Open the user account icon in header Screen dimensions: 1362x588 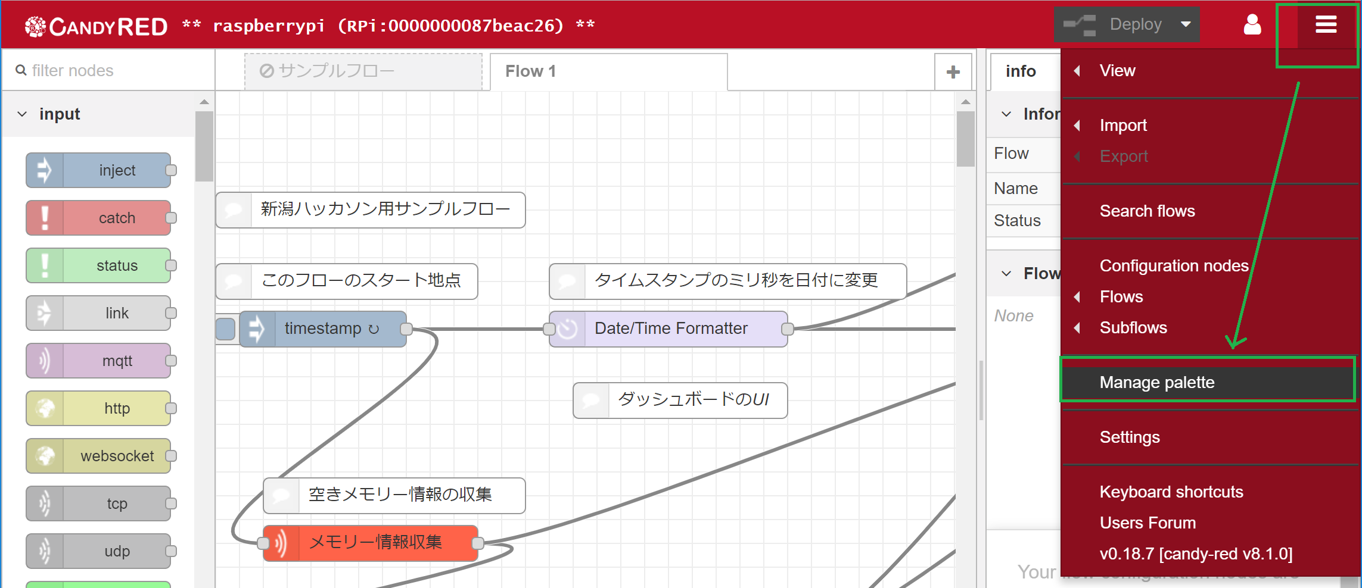[1252, 24]
